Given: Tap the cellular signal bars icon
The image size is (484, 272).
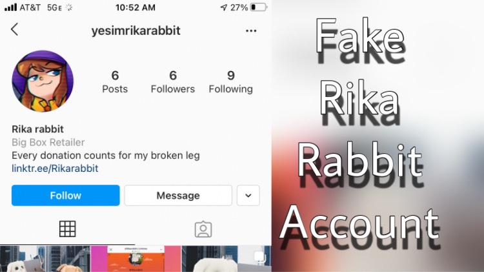Looking at the screenshot, I should 10,7.
